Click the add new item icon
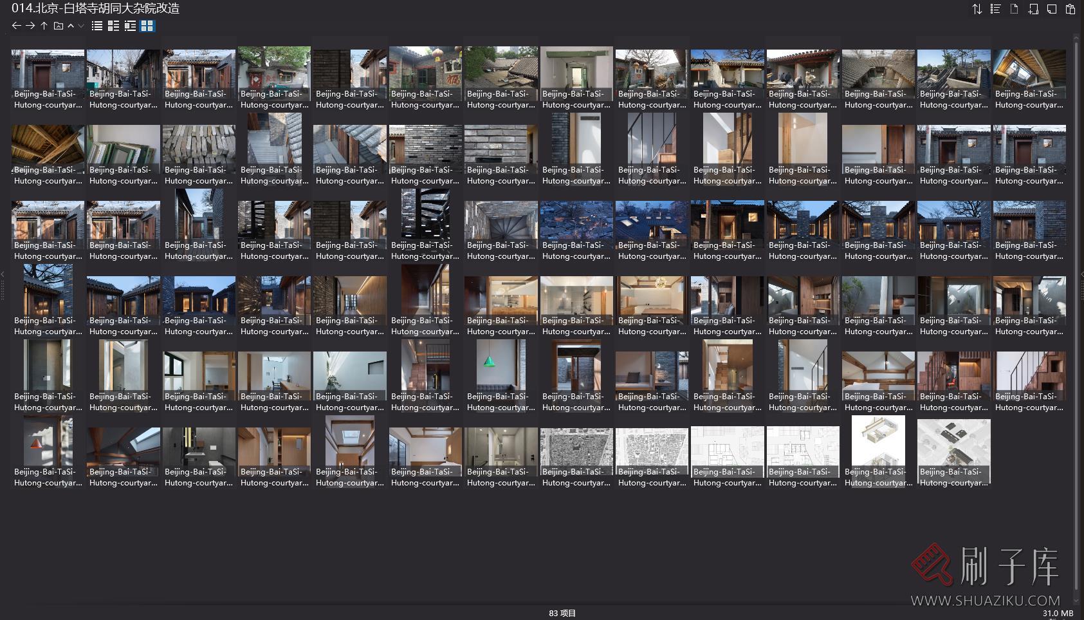This screenshot has width=1084, height=620. coord(1033,9)
